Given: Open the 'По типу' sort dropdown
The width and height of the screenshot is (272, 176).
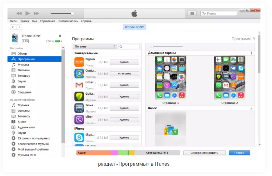Looking at the screenshot, I should pos(94,46).
